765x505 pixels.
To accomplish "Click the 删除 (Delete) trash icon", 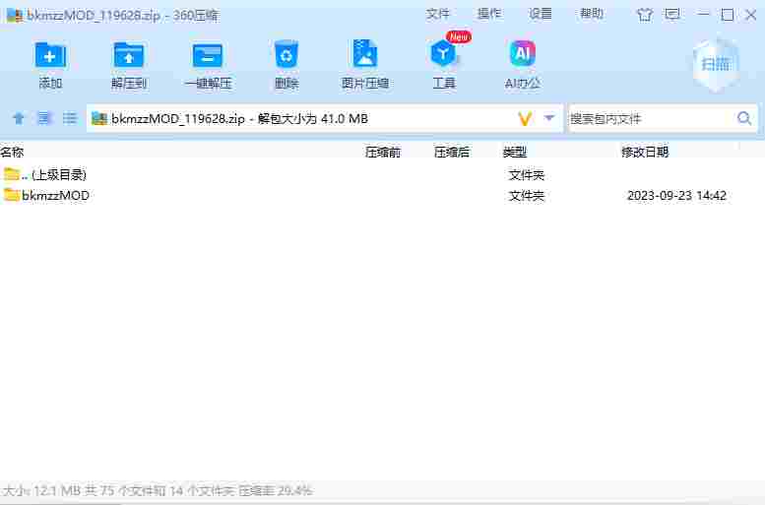I will [287, 55].
